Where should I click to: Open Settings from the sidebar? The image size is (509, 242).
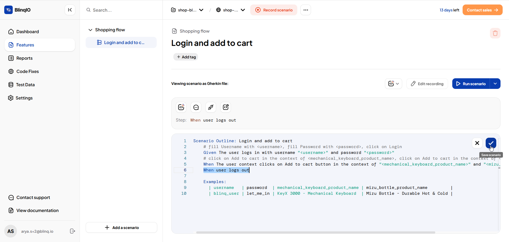click(40, 98)
